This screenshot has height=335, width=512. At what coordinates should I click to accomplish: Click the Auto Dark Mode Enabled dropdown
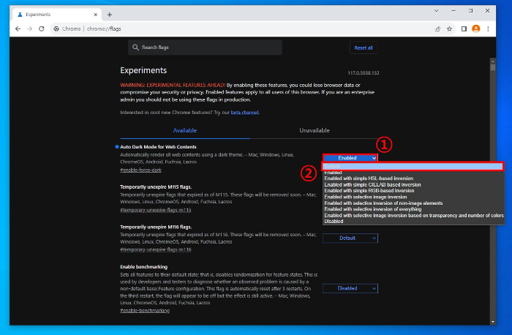click(350, 158)
